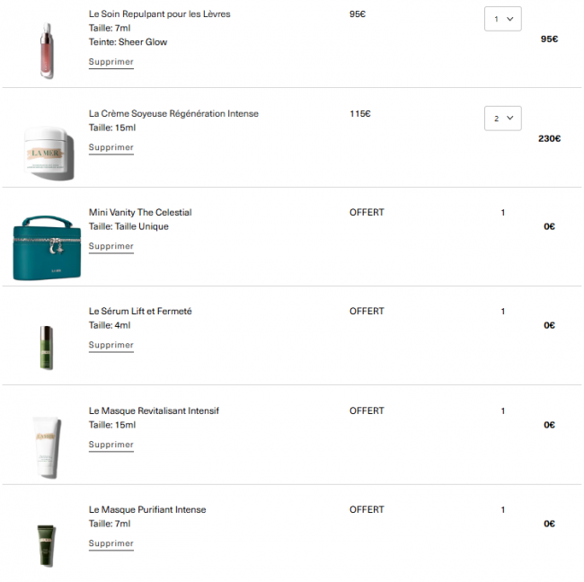
Task: Remove Le Soin Repulpant pour les Lèvres
Action: [x=111, y=62]
